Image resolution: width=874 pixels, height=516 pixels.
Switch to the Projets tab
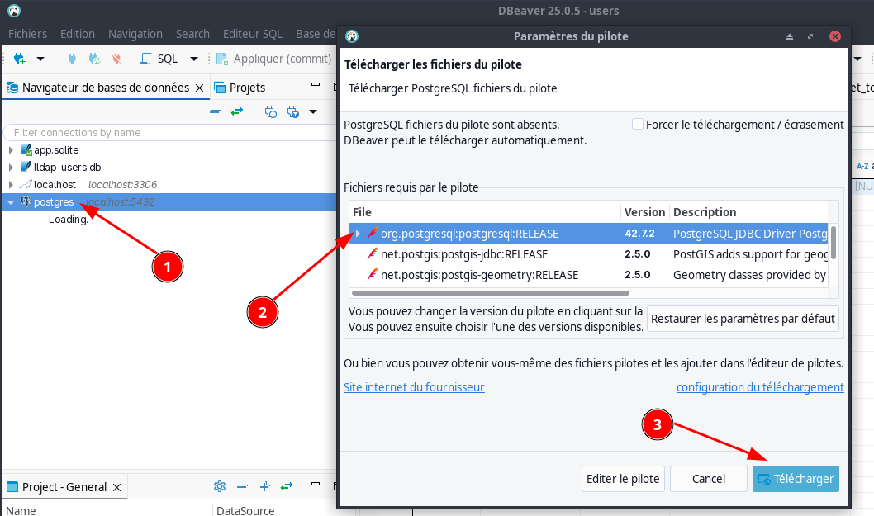240,88
